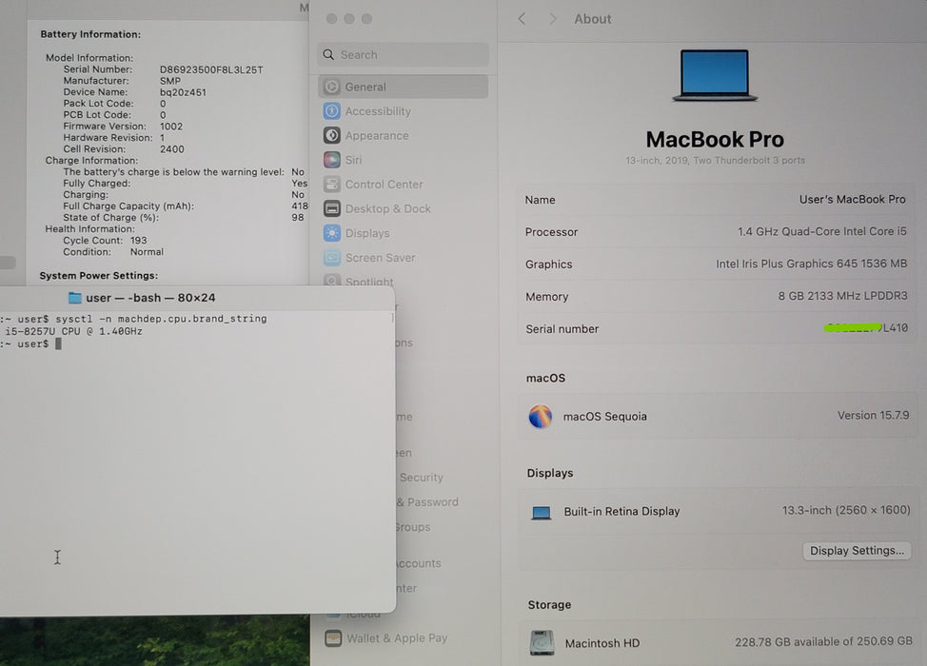Click the Name value User's MacBook Pro
The image size is (927, 666).
coord(852,200)
